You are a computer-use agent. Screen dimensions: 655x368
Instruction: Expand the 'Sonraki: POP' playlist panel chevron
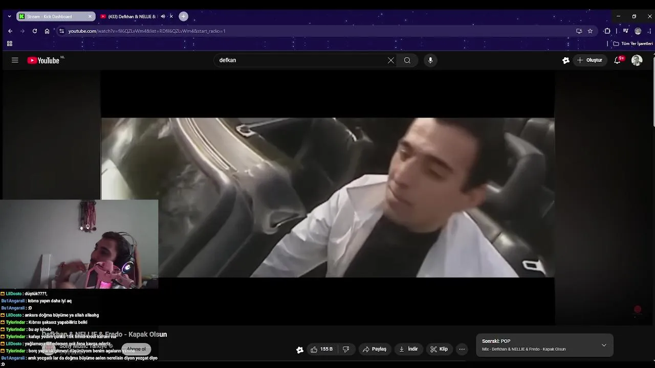(x=604, y=346)
